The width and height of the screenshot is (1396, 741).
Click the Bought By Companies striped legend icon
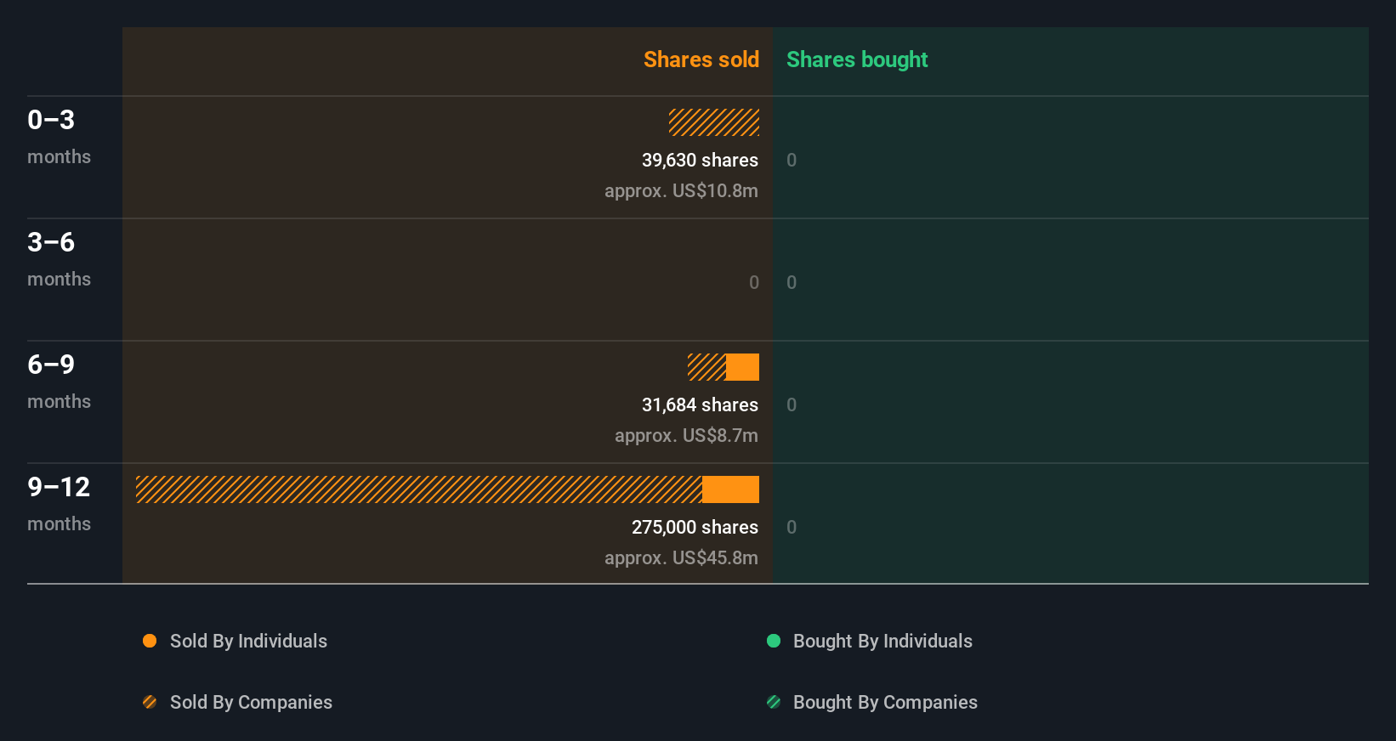tap(774, 702)
